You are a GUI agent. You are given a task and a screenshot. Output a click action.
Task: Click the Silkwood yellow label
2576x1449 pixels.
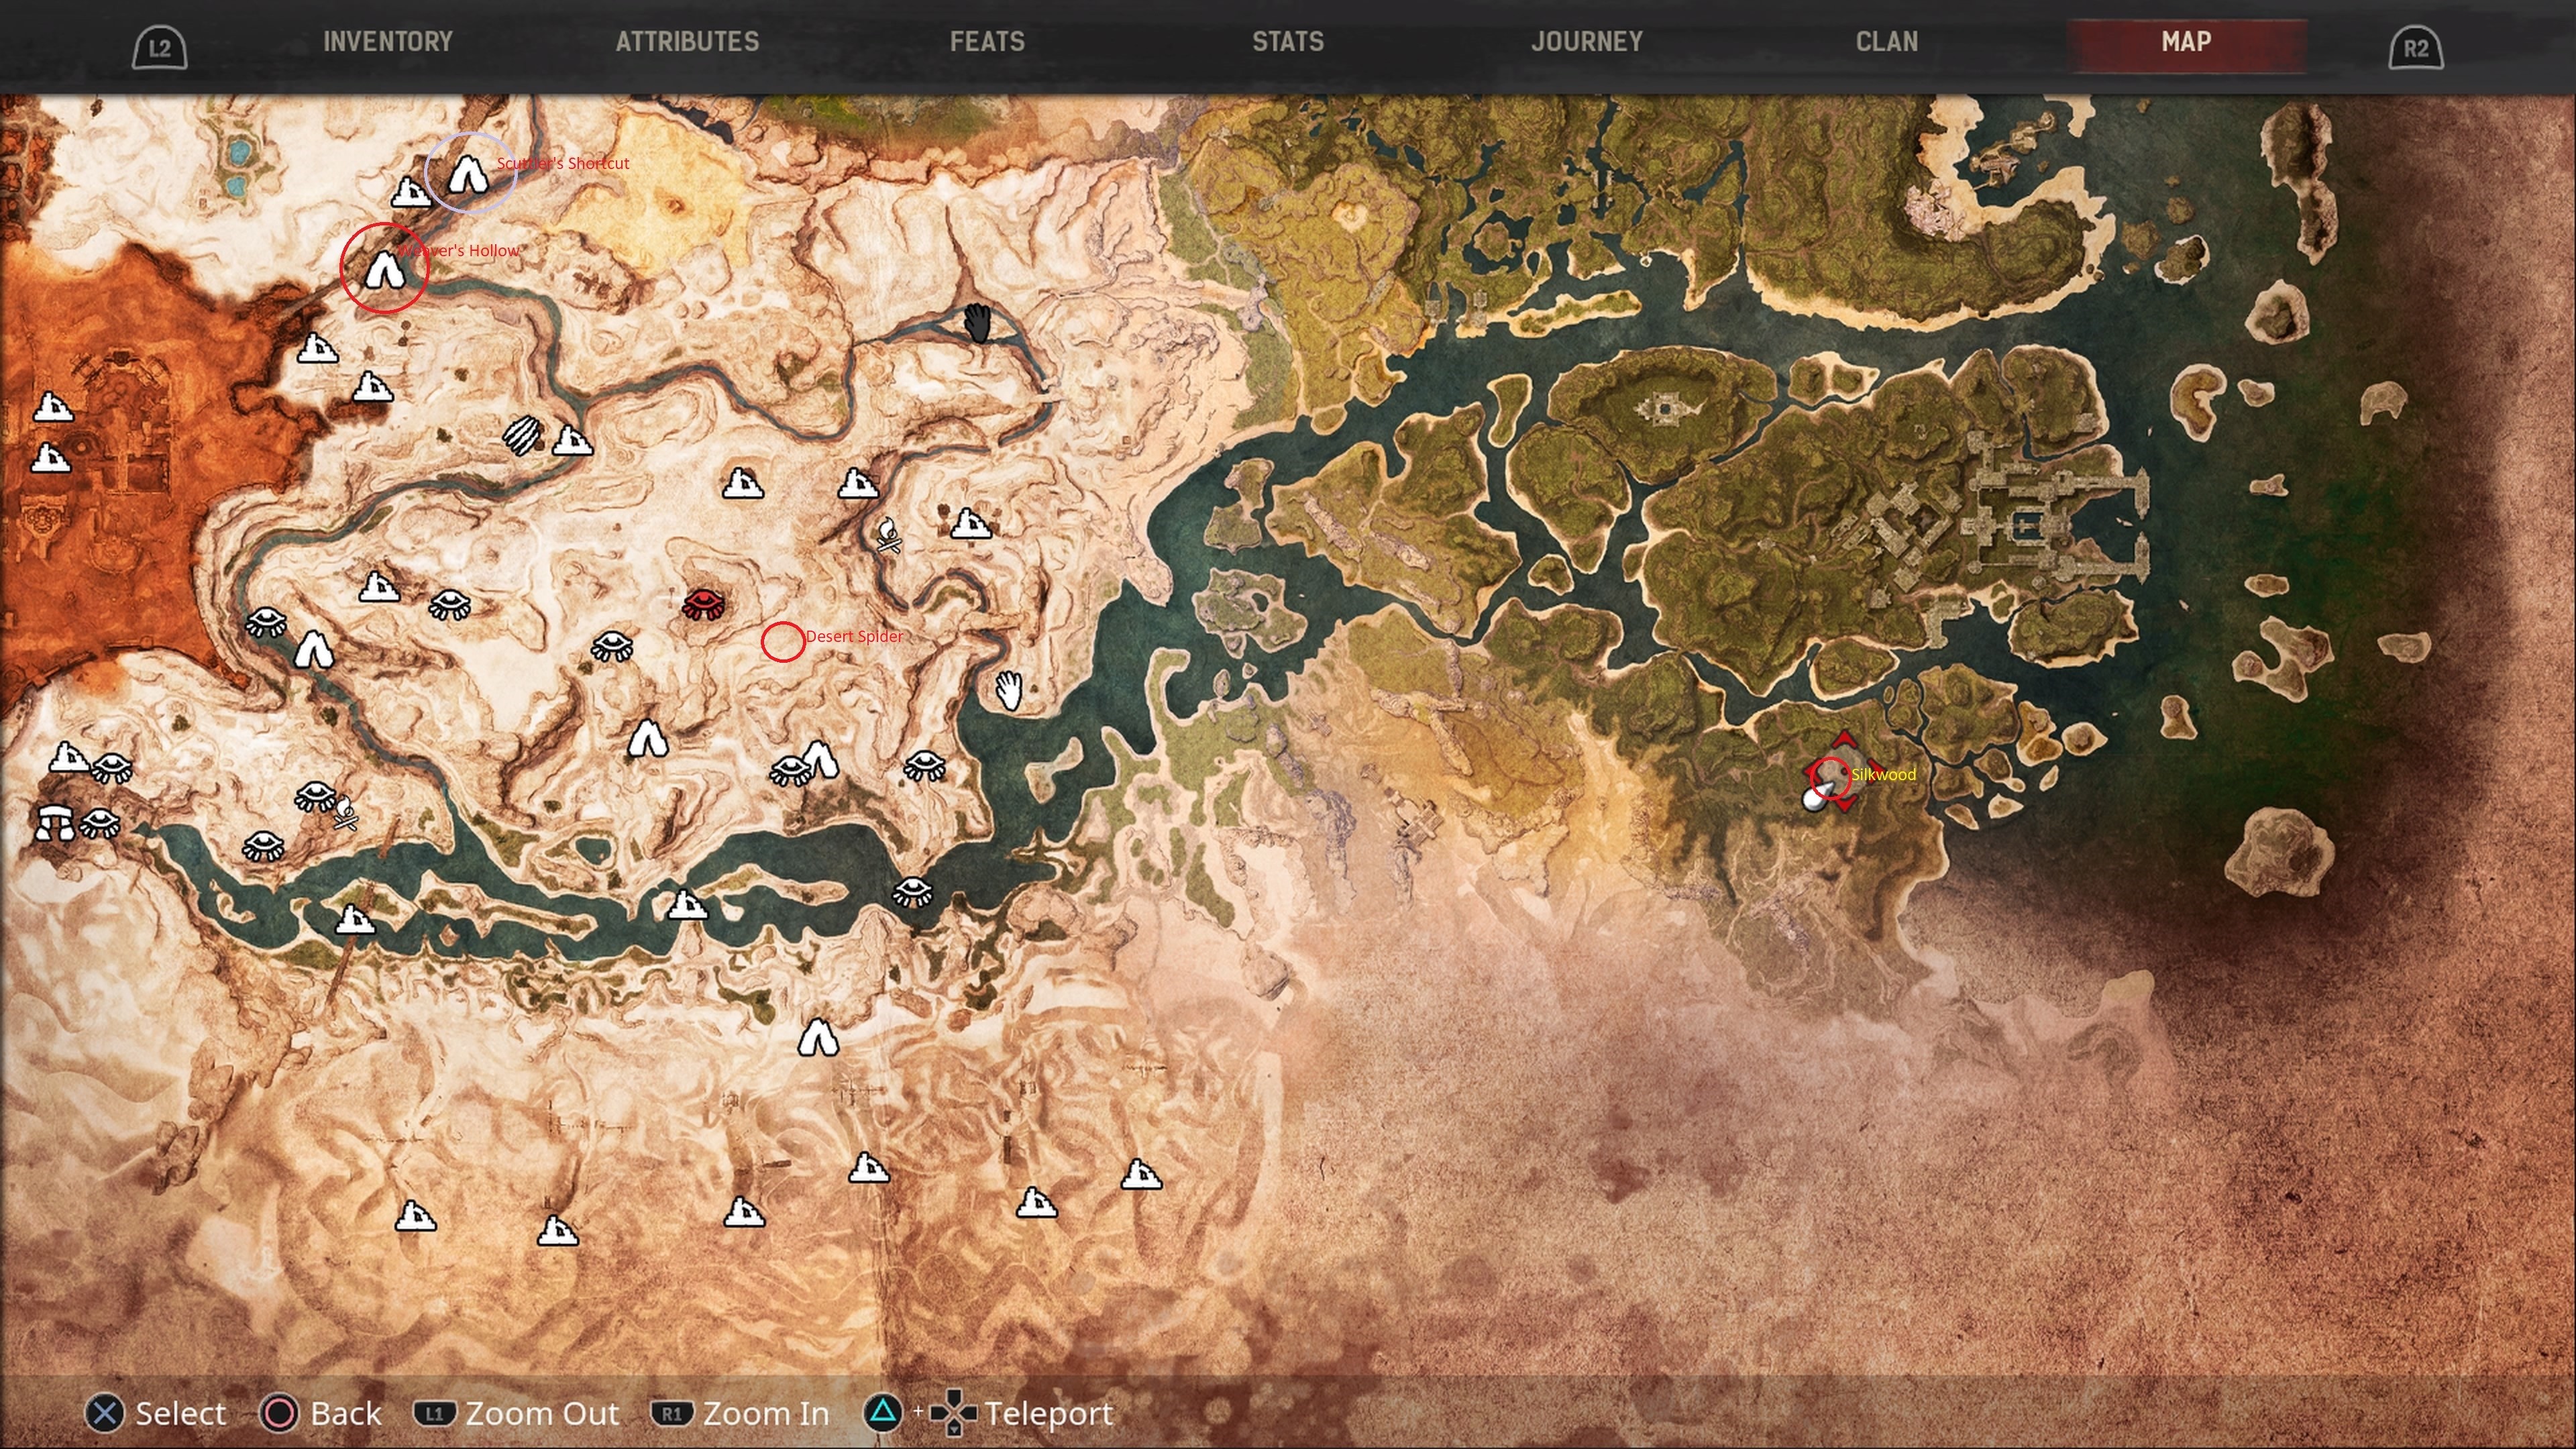(x=1883, y=775)
